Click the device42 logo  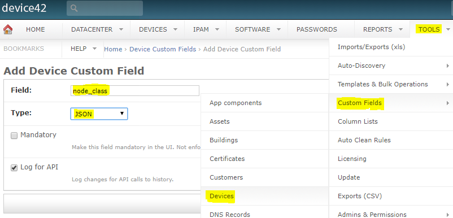[24, 8]
